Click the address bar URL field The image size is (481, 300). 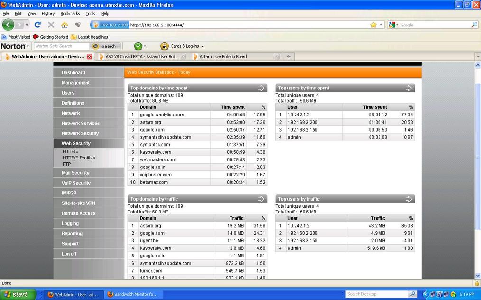[247, 25]
